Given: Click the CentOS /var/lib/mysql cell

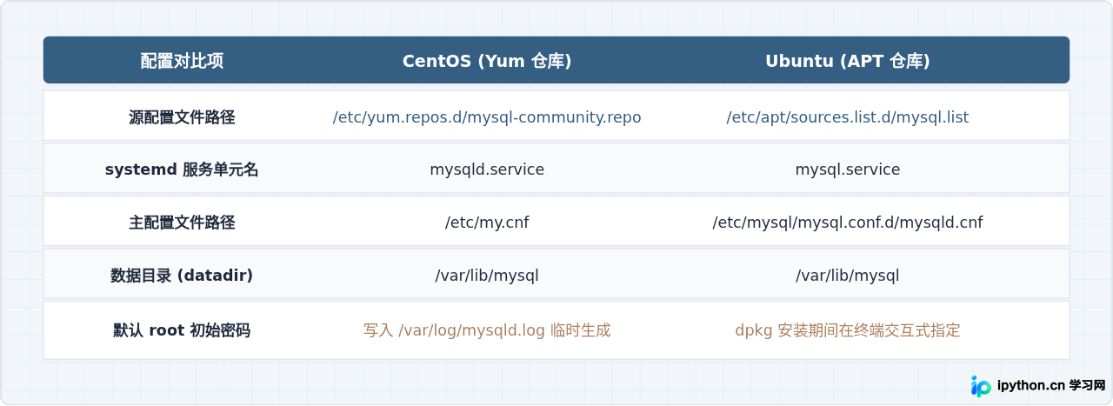Looking at the screenshot, I should coord(487,276).
